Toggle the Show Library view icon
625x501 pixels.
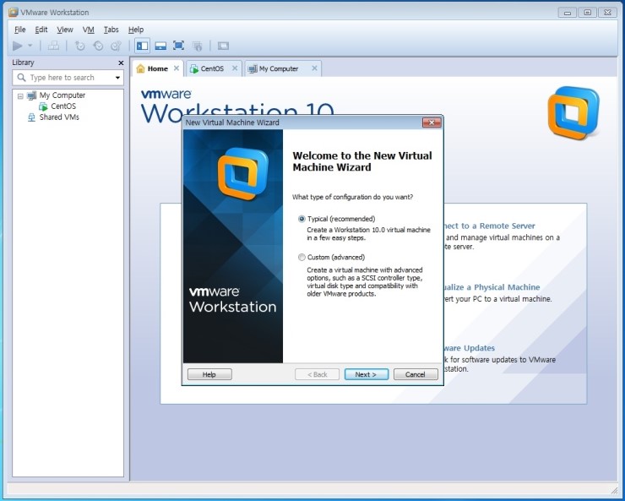point(142,46)
